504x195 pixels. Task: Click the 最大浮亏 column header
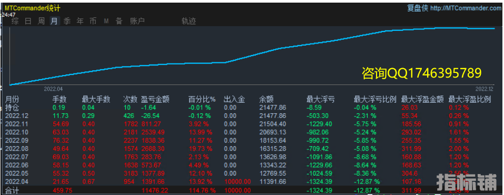321,100
